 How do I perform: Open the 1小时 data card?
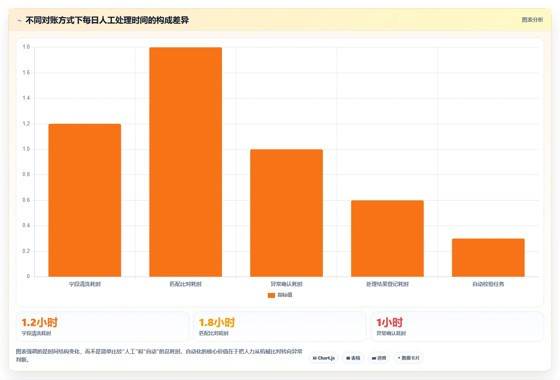(457, 326)
